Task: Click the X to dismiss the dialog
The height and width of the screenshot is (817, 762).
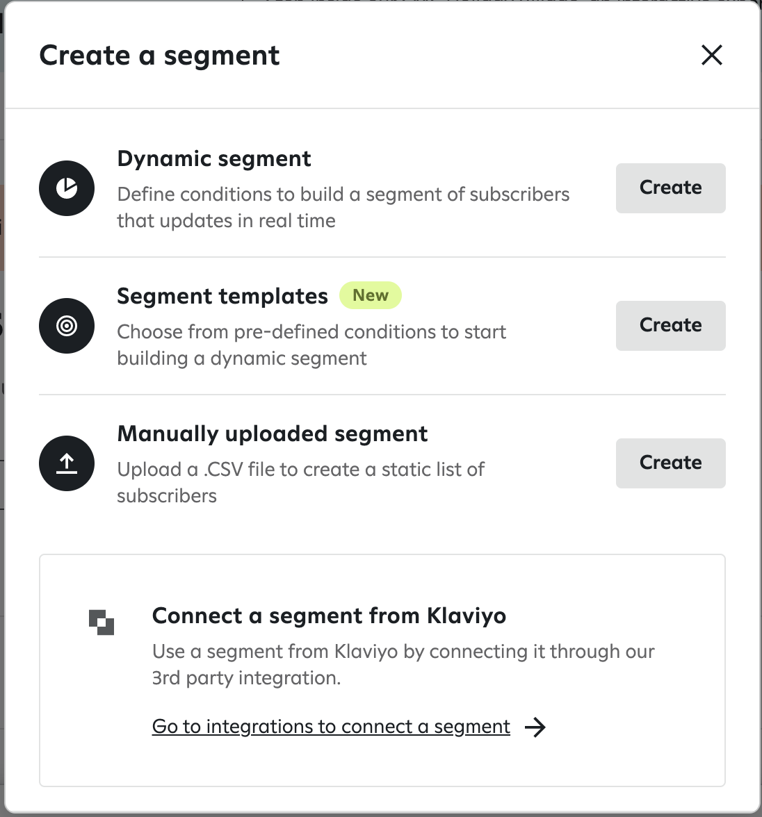Action: 711,55
